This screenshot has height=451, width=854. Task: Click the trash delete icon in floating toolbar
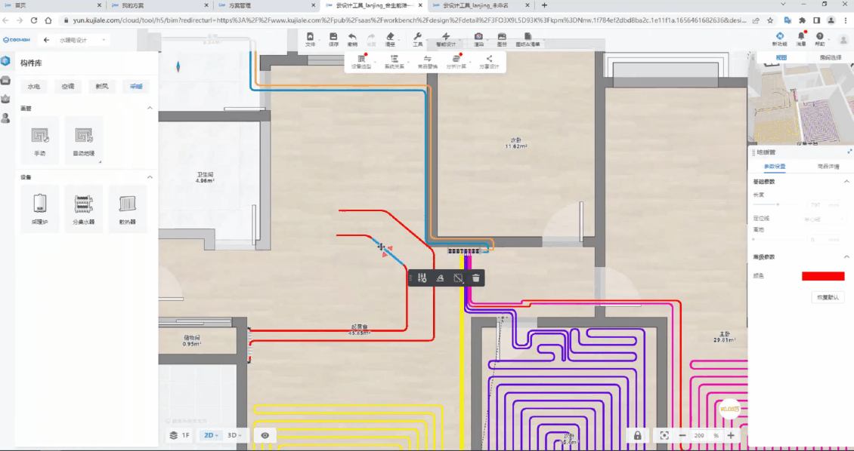[x=475, y=278]
